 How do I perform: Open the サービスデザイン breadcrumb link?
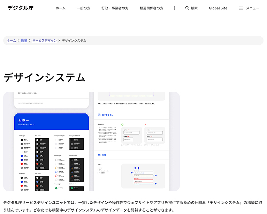(x=44, y=40)
